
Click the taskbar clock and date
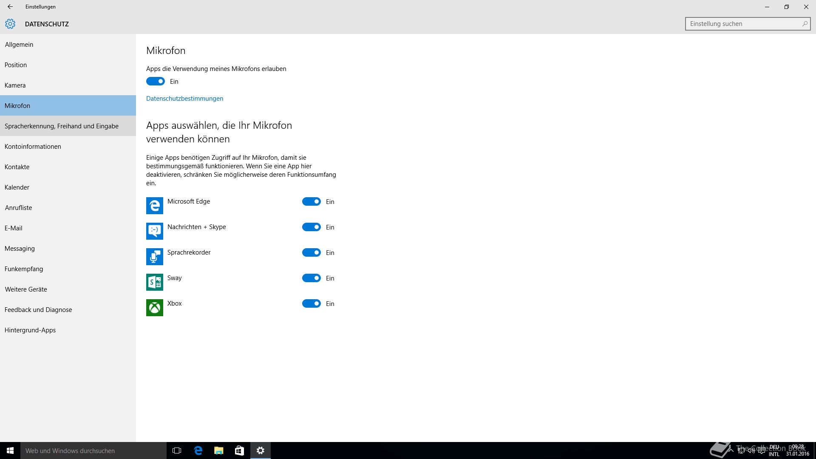(x=798, y=450)
